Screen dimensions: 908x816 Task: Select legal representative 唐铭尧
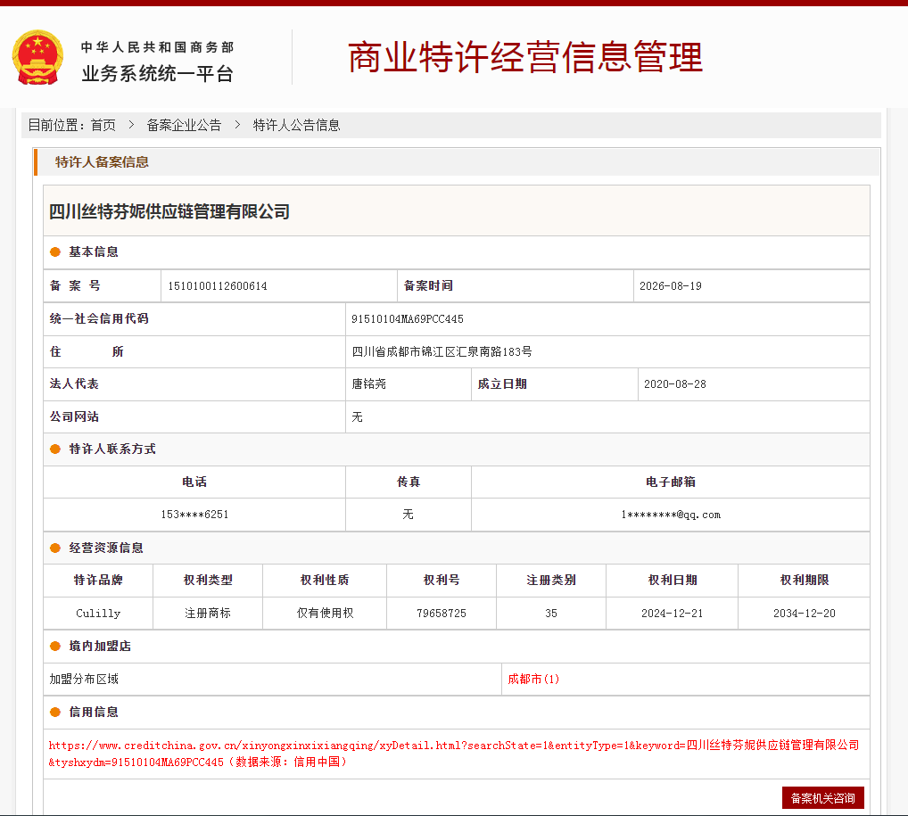point(369,384)
